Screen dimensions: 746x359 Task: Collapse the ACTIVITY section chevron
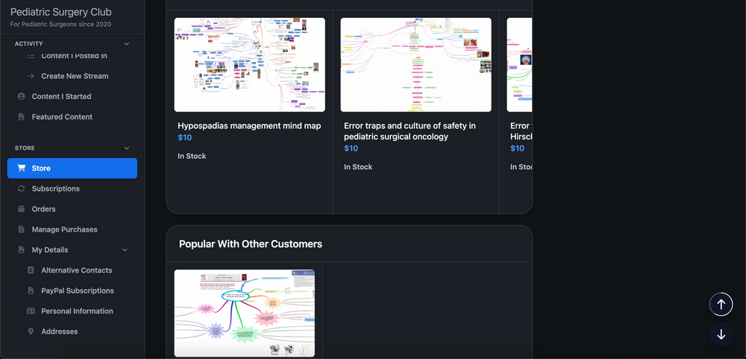[x=127, y=44]
